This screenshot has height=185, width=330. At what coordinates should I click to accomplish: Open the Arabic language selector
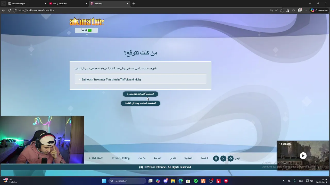86,30
